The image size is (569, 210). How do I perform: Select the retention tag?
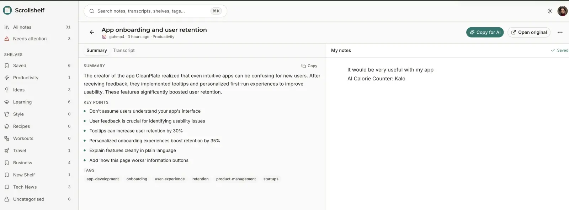coord(200,179)
